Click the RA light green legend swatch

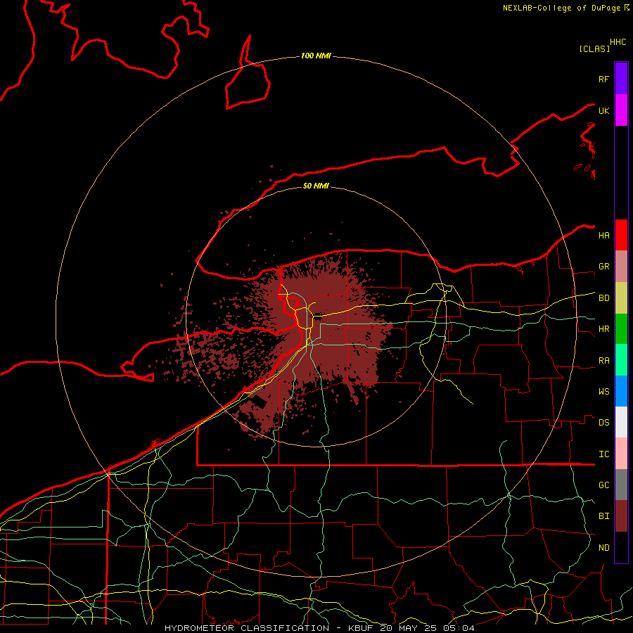pos(621,360)
